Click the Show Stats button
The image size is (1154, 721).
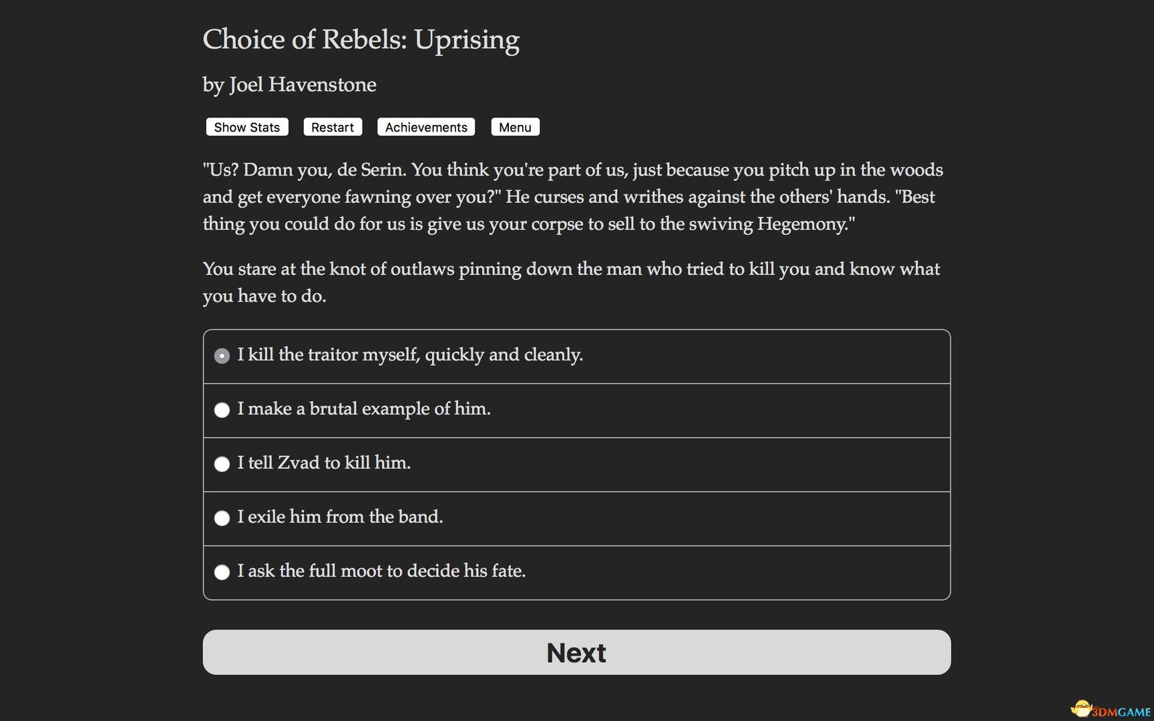246,127
